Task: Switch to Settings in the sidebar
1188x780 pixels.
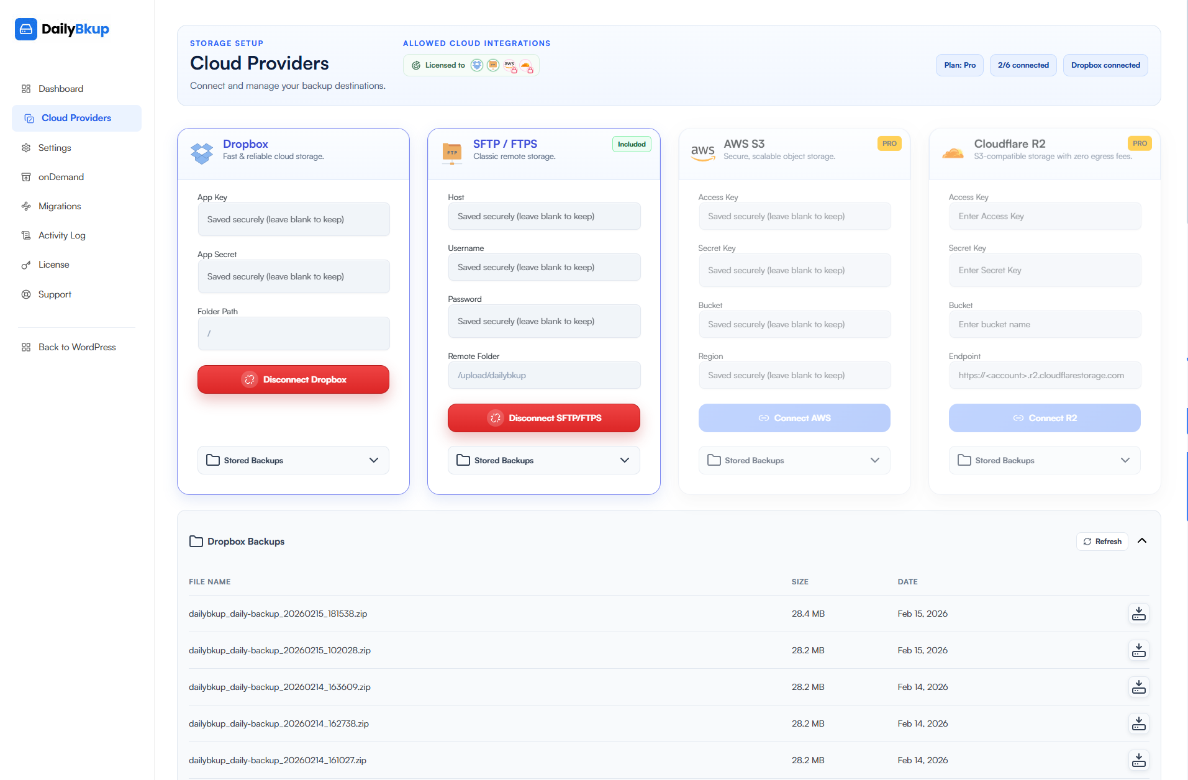Action: click(55, 148)
